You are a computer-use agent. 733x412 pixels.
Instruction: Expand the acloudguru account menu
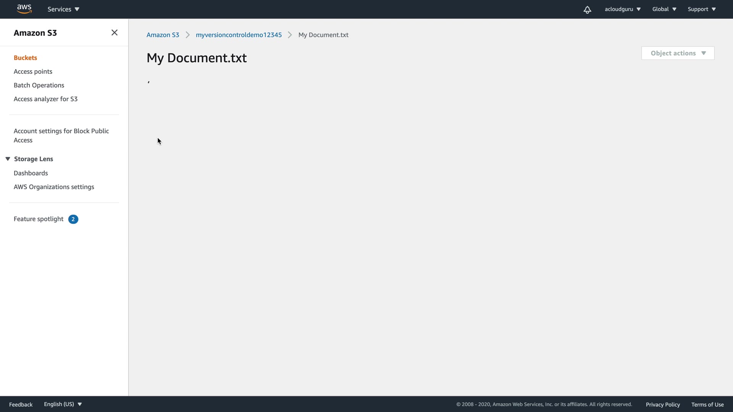(x=622, y=9)
